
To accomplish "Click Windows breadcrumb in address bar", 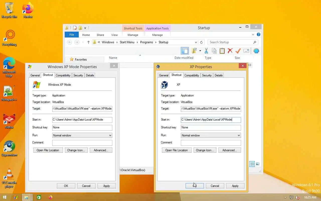I will point(108,42).
